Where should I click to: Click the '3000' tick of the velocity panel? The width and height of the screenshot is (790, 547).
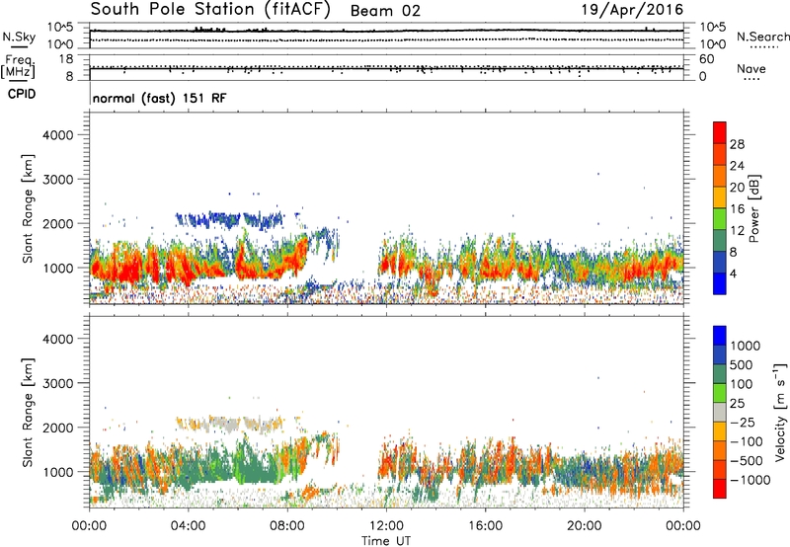click(58, 383)
